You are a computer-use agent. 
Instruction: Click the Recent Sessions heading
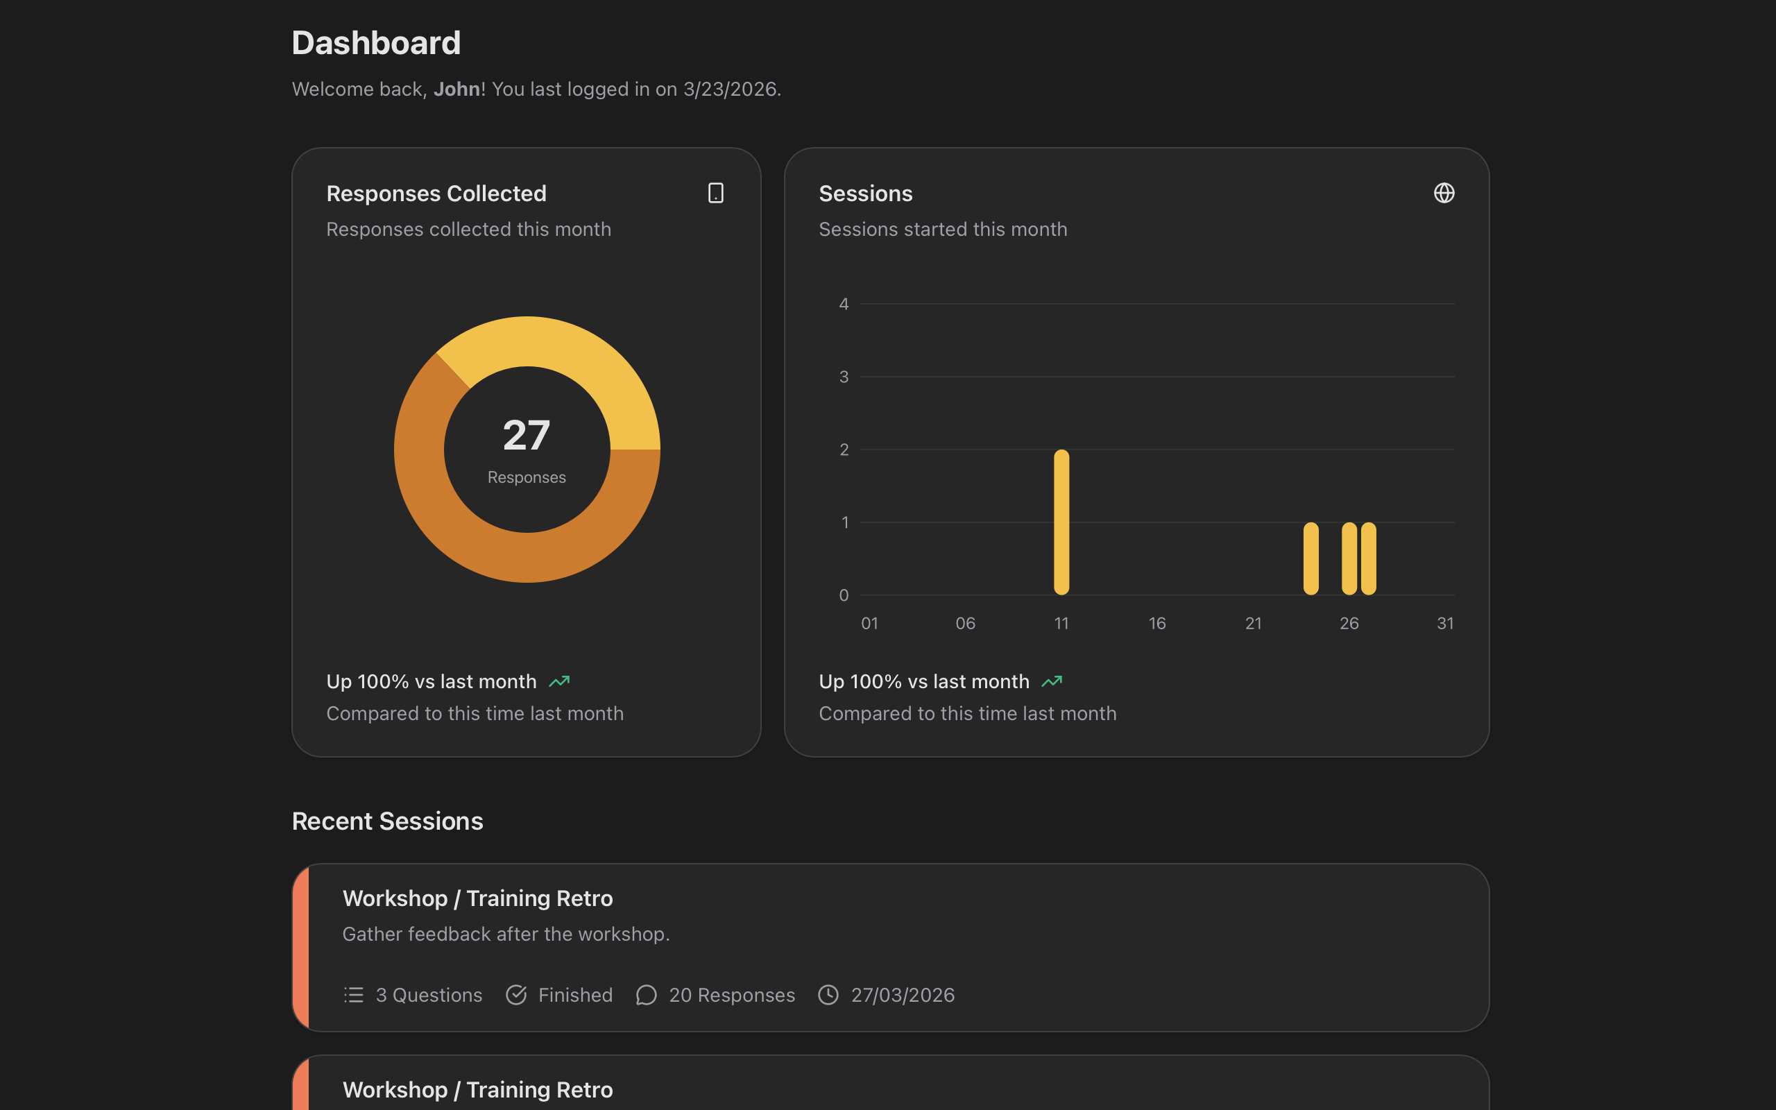click(388, 821)
